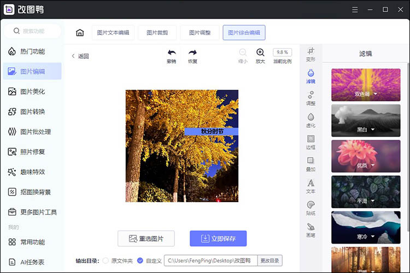
Task: Expand the 黑白 filter dropdown arrow
Action: coord(373,129)
